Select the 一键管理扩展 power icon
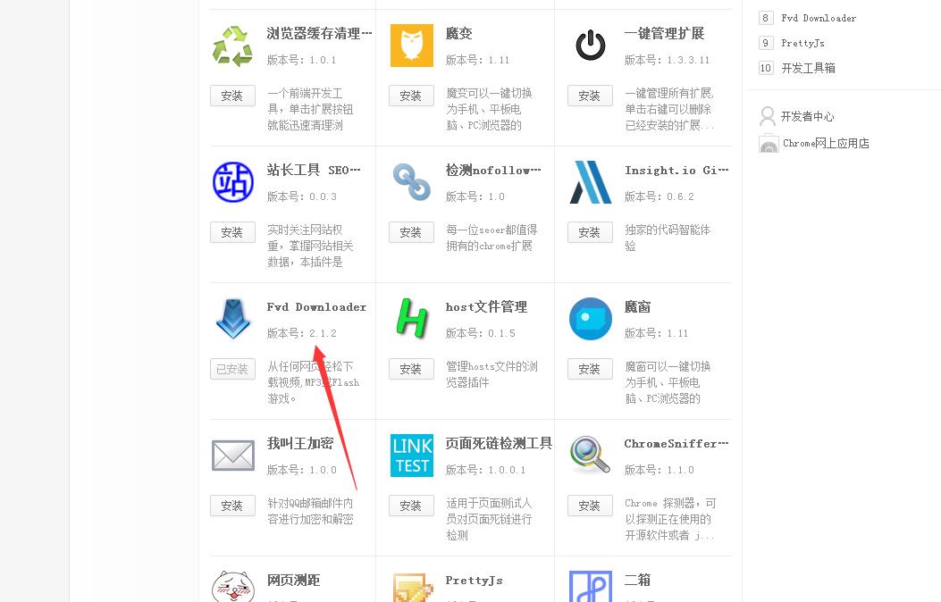941x602 pixels. (590, 45)
